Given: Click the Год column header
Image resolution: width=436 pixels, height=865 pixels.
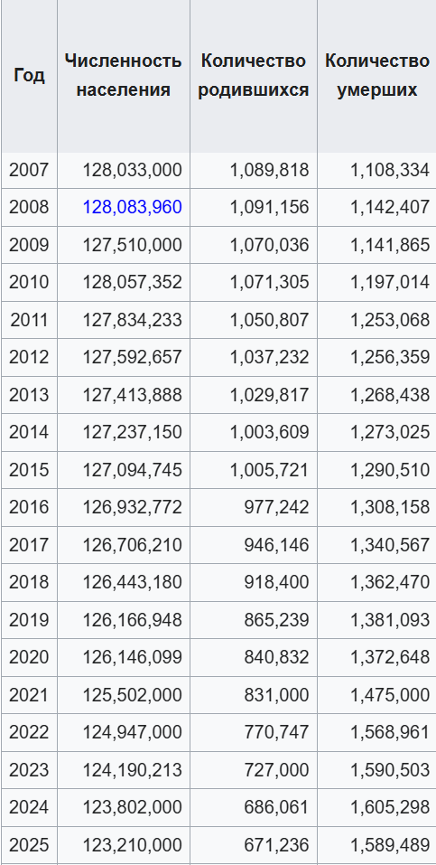Looking at the screenshot, I should [x=29, y=75].
